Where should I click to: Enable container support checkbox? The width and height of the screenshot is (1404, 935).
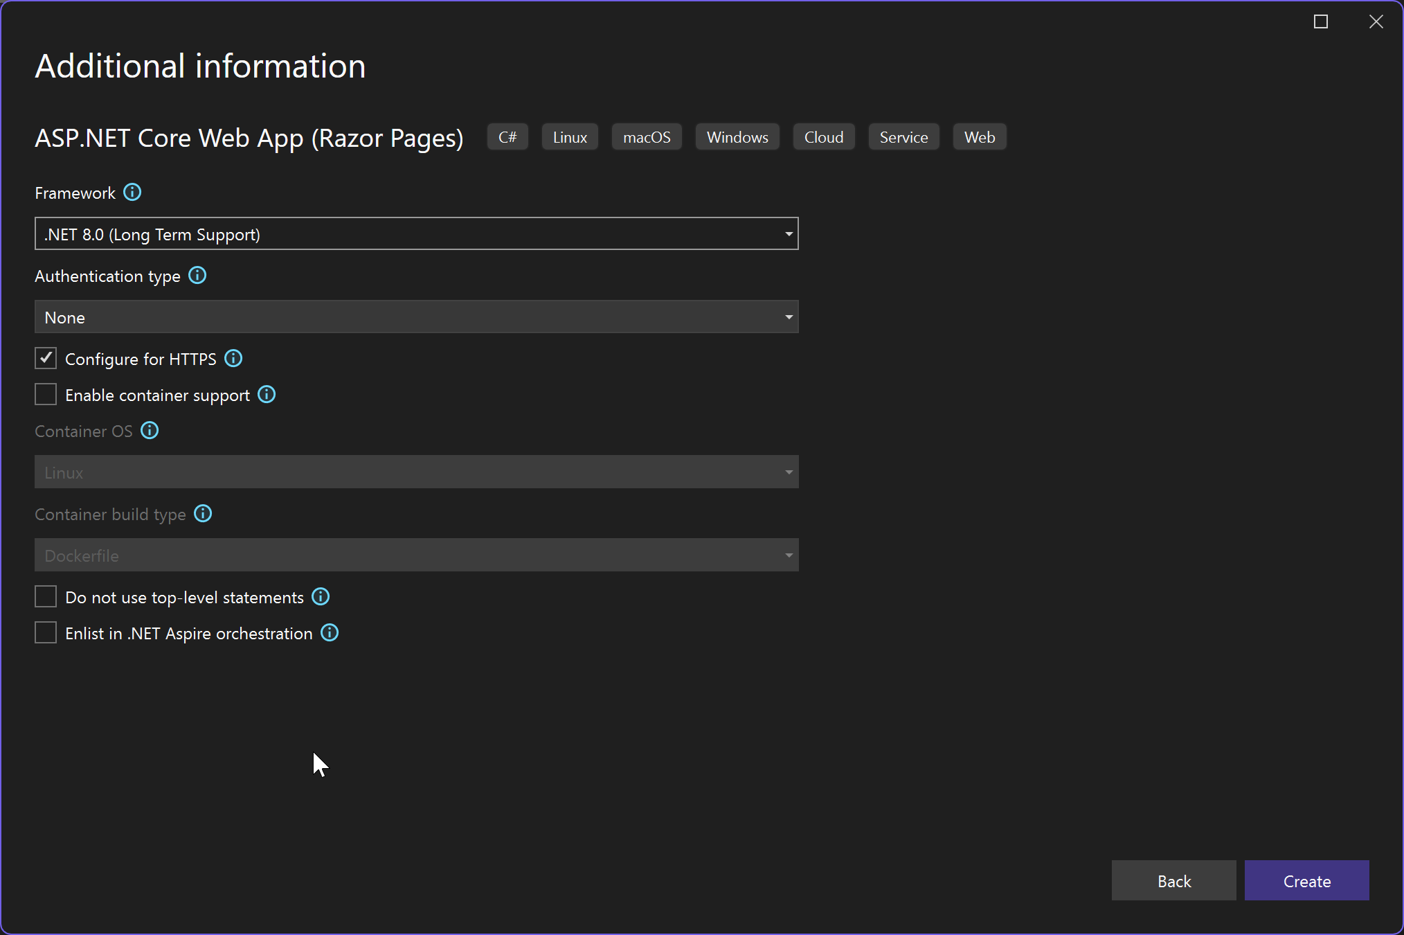click(x=46, y=395)
